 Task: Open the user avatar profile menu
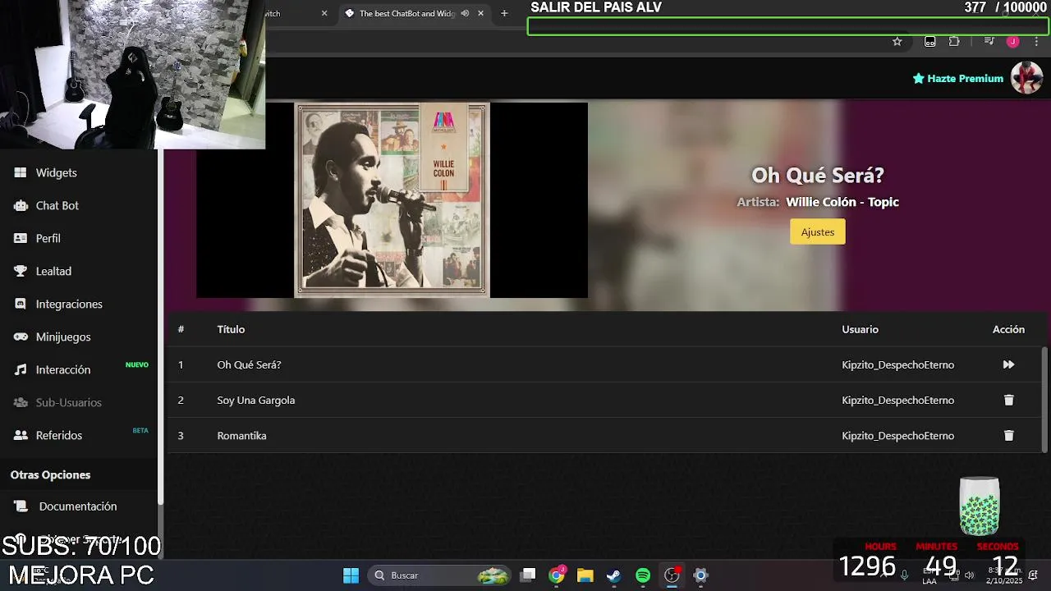(x=1026, y=78)
